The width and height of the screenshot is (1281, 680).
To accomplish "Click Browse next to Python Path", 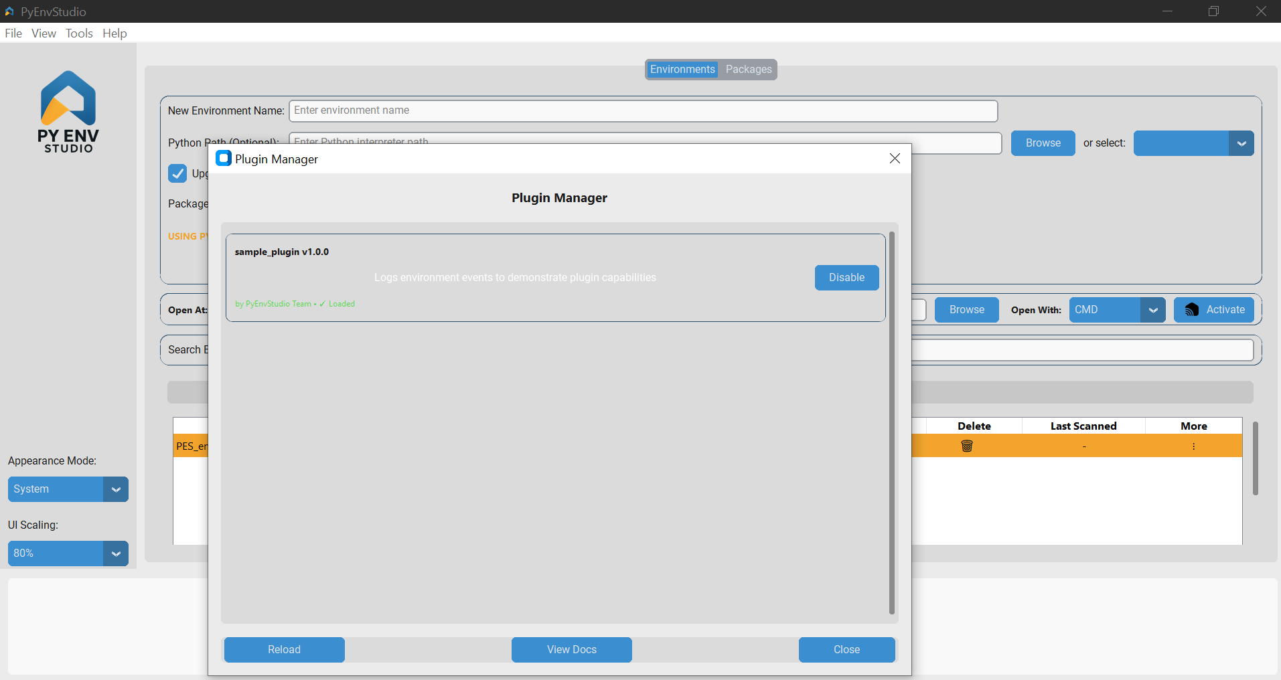I will [x=1043, y=143].
